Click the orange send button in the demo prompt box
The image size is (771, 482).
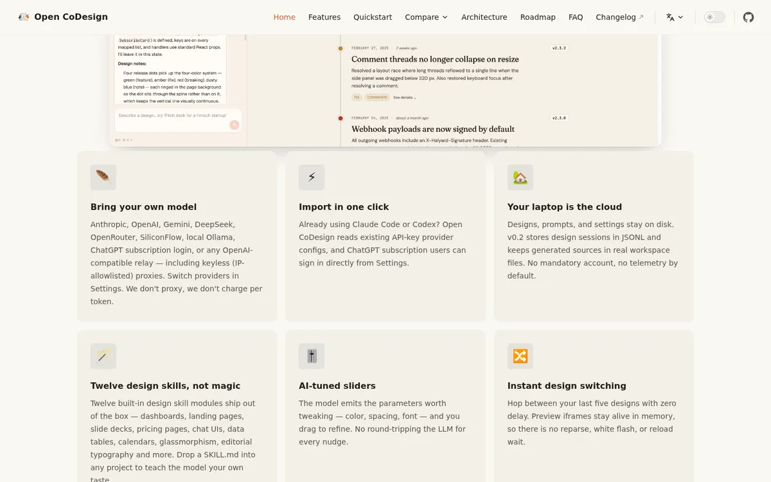coord(235,125)
